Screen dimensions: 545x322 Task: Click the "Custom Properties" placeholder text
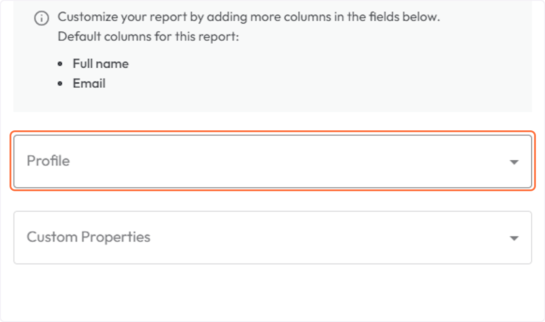89,237
